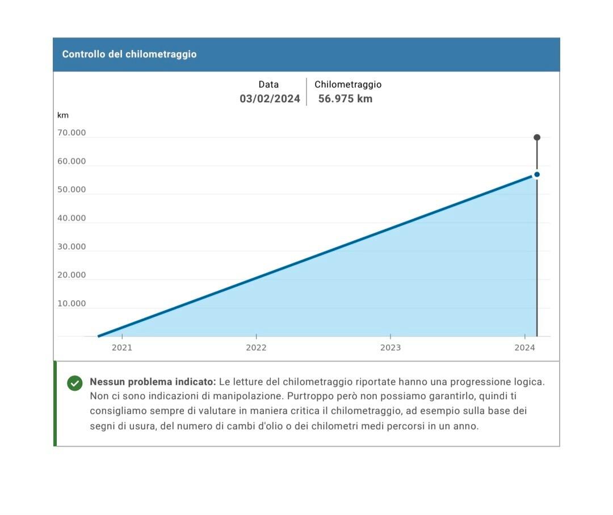Click the 'Controllo del chilometraggio' header title

click(129, 55)
